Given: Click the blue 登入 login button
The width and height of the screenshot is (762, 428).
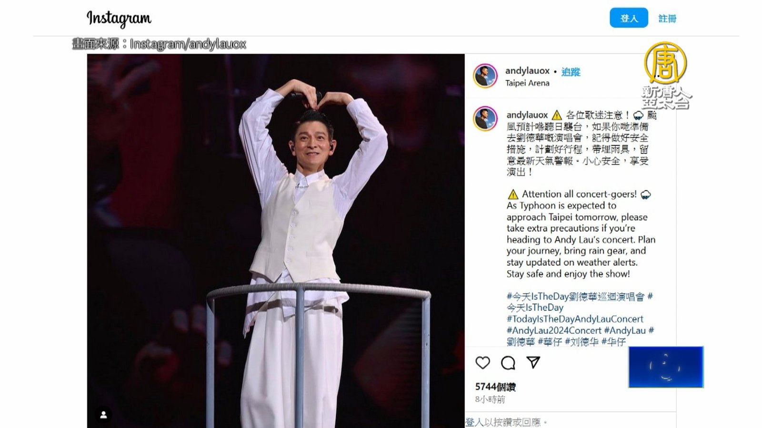Looking at the screenshot, I should [629, 18].
